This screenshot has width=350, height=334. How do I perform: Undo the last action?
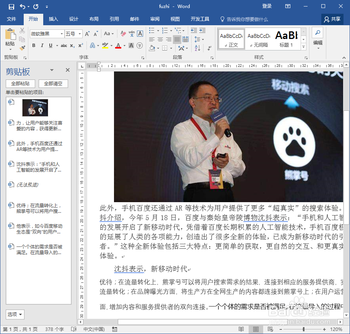[x=23, y=7]
